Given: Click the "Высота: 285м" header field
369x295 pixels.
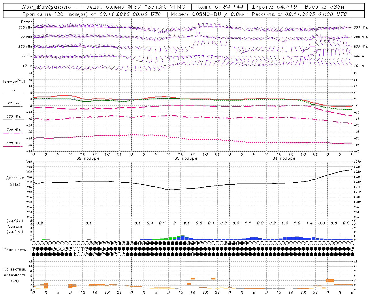Looking at the screenshot, I should [324, 7].
